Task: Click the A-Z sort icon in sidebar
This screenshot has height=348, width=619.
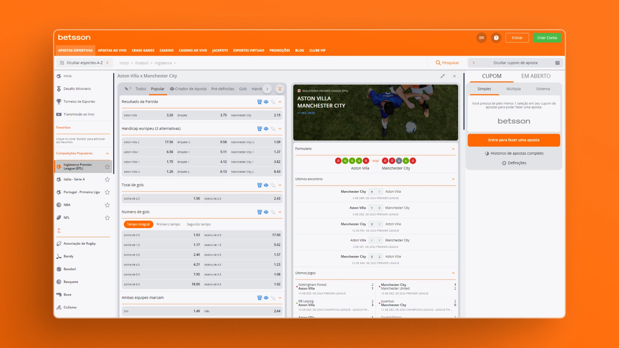Action: [x=59, y=230]
